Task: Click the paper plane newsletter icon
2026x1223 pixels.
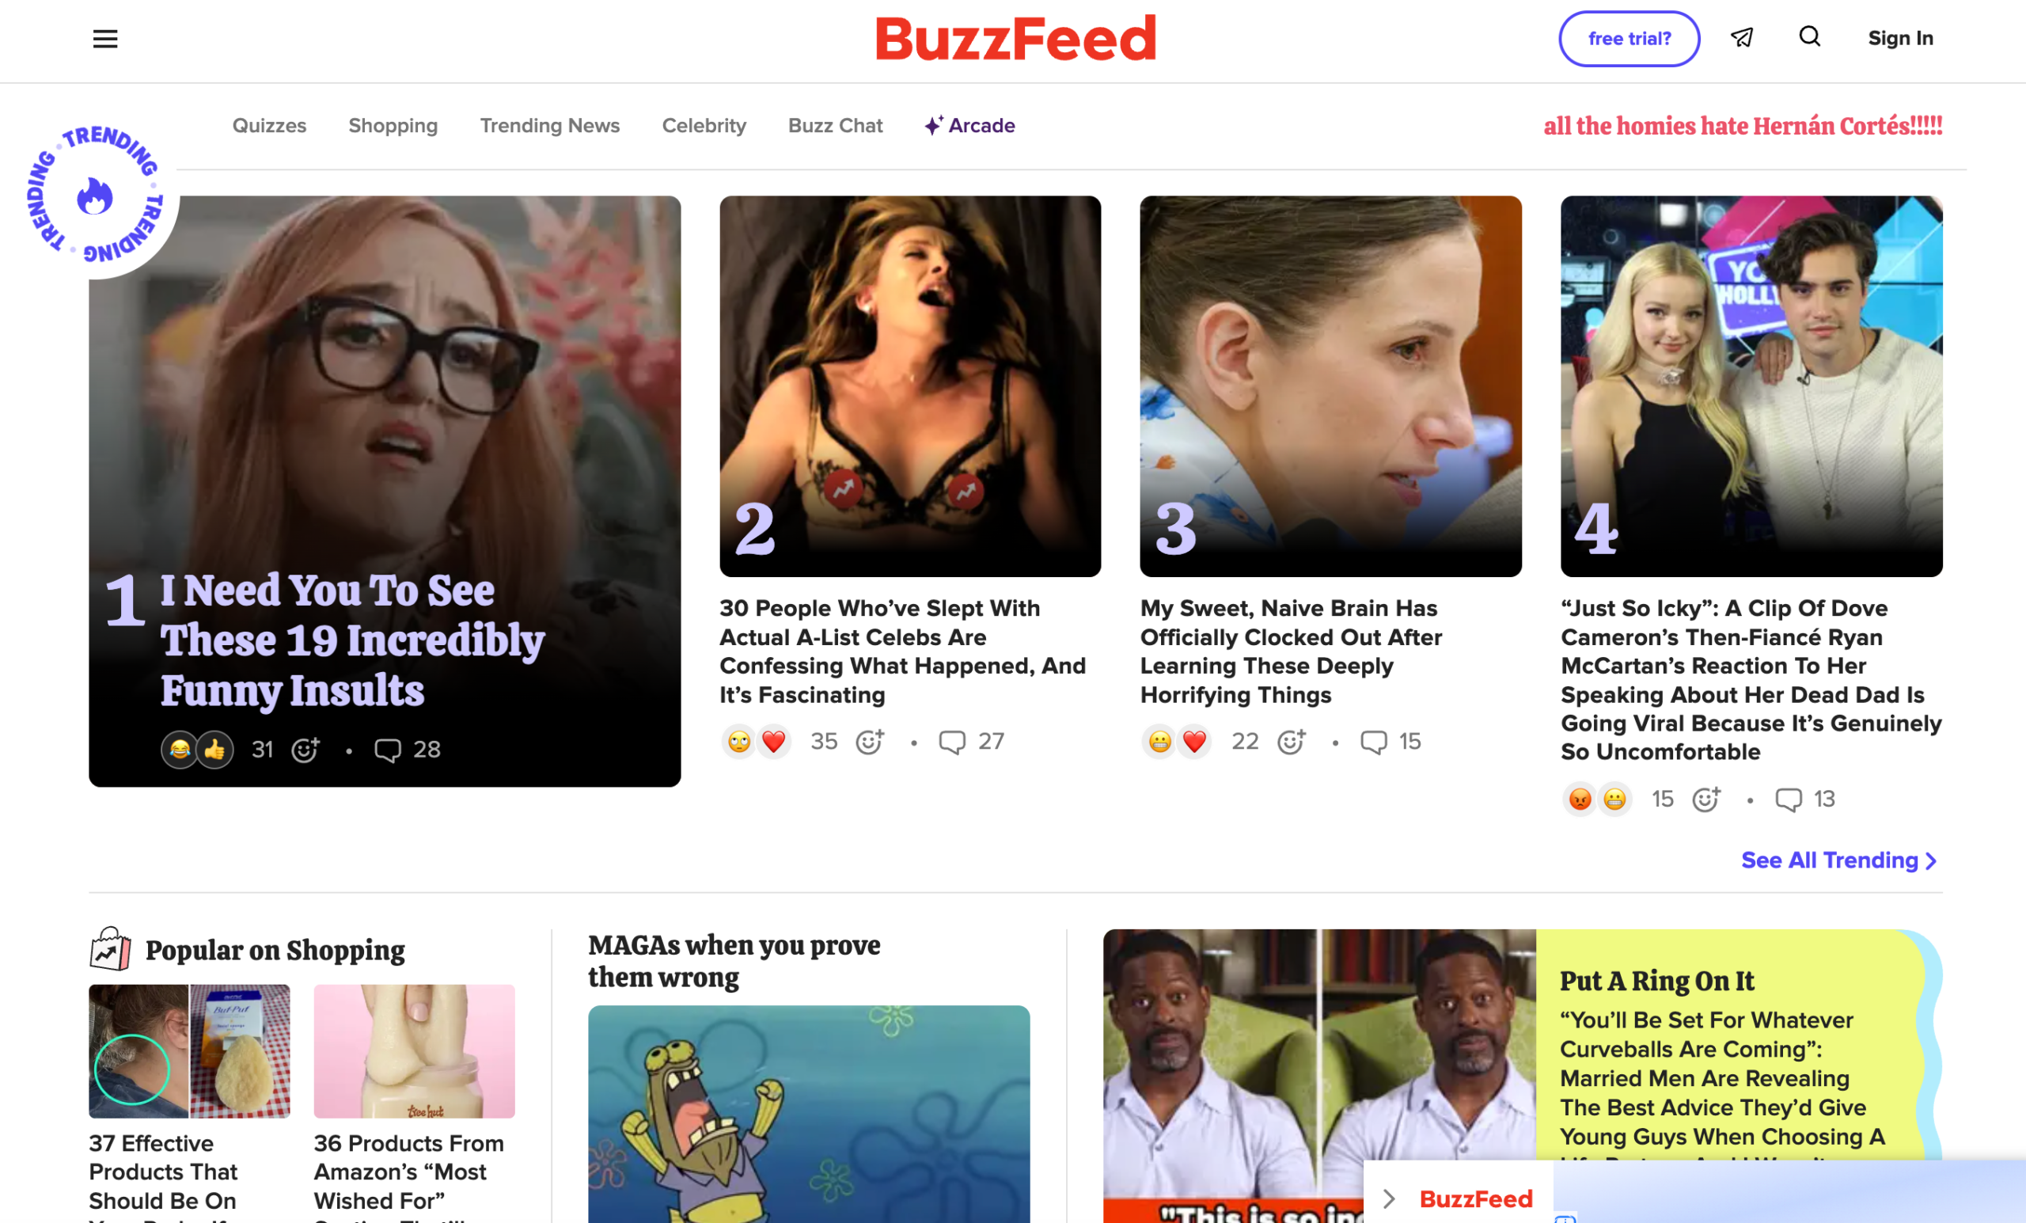Action: click(1742, 38)
